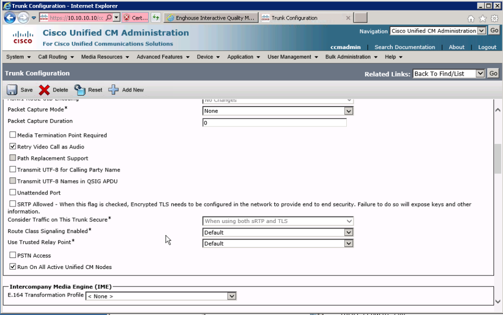
Task: Open E.164 Transformation Profile dropdown
Action: pos(161,296)
